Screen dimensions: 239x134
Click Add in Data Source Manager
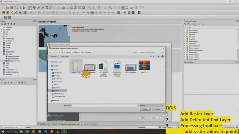click(x=153, y=118)
